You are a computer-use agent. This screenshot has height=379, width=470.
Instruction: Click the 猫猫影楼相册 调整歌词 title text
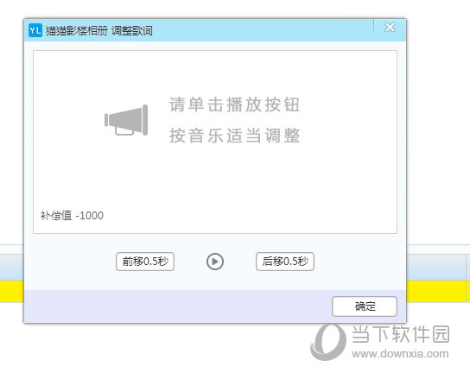(x=99, y=30)
